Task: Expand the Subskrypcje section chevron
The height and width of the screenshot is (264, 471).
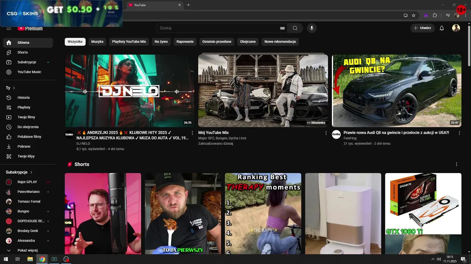Action: [31, 172]
